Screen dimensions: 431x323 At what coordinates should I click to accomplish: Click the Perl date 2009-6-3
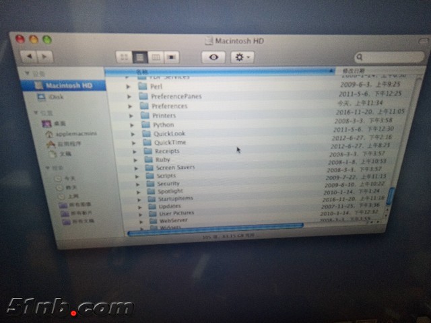pyautogui.click(x=370, y=84)
